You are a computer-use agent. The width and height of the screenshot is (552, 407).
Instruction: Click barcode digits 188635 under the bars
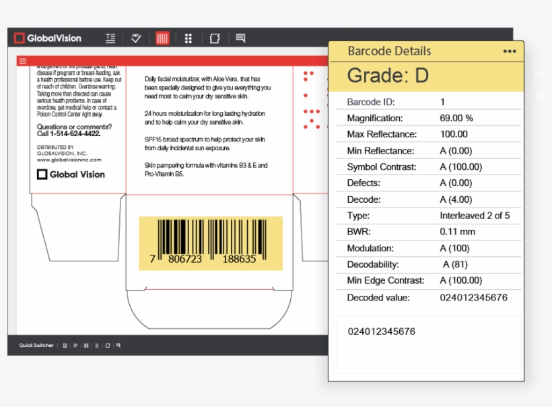(239, 259)
